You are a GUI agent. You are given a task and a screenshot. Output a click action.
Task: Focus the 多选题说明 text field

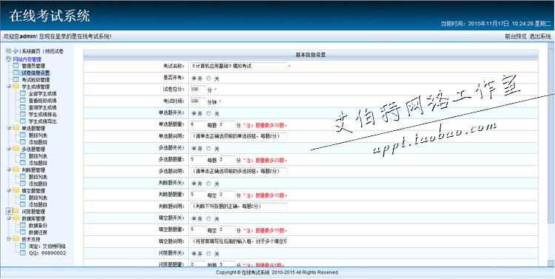pyautogui.click(x=238, y=172)
